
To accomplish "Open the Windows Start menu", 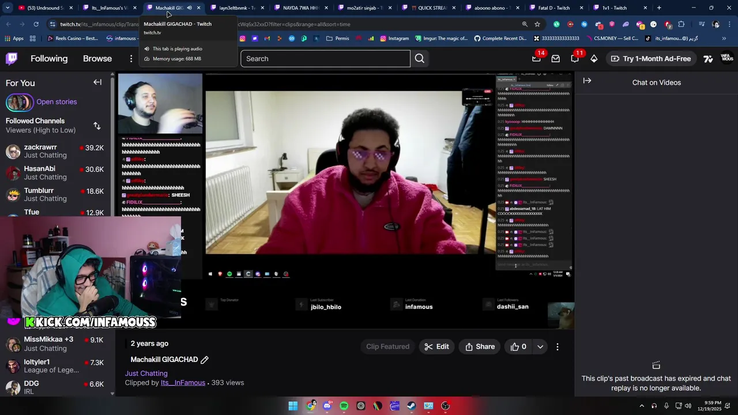I will 293,406.
